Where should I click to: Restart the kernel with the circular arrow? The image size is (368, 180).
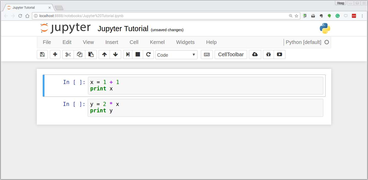pos(148,54)
